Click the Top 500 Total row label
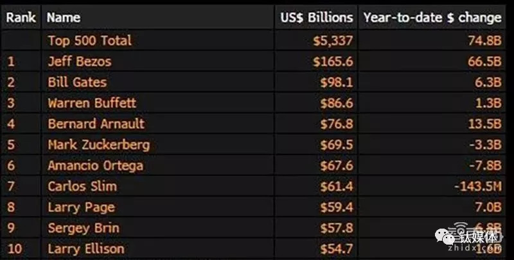 (x=89, y=40)
